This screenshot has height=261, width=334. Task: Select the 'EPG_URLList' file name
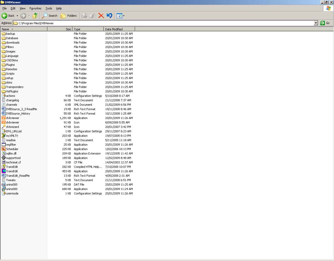[x=14, y=131]
